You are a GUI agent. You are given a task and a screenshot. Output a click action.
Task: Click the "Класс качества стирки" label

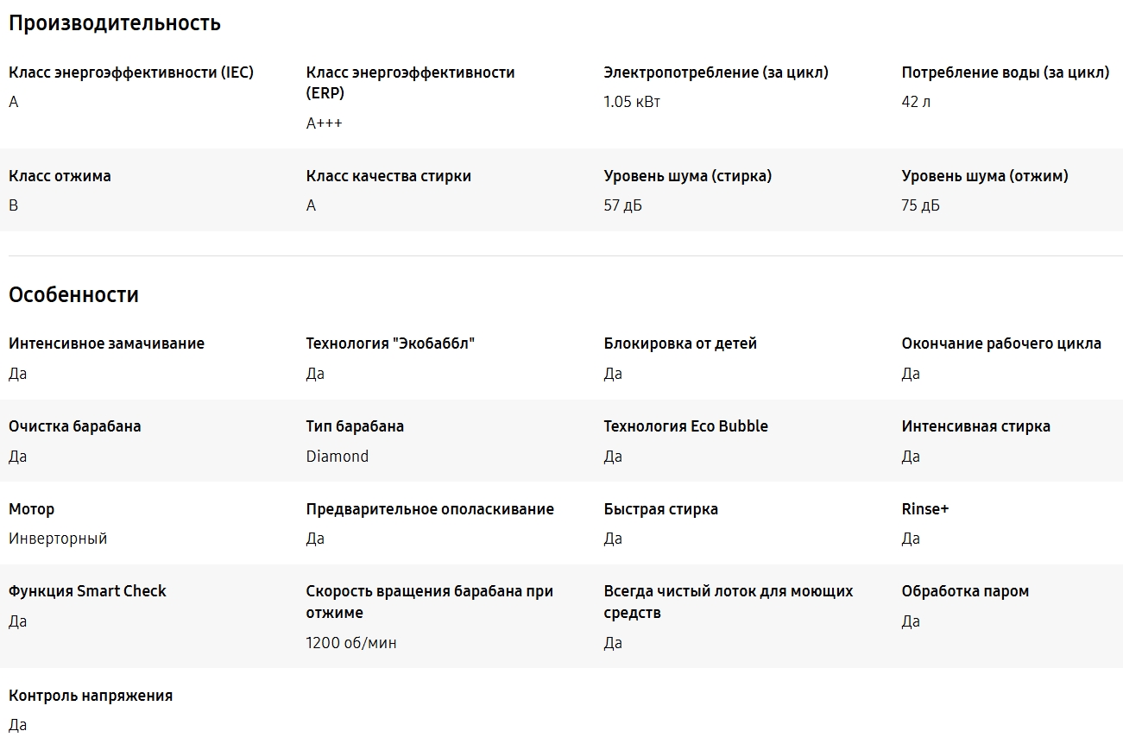coord(388,176)
